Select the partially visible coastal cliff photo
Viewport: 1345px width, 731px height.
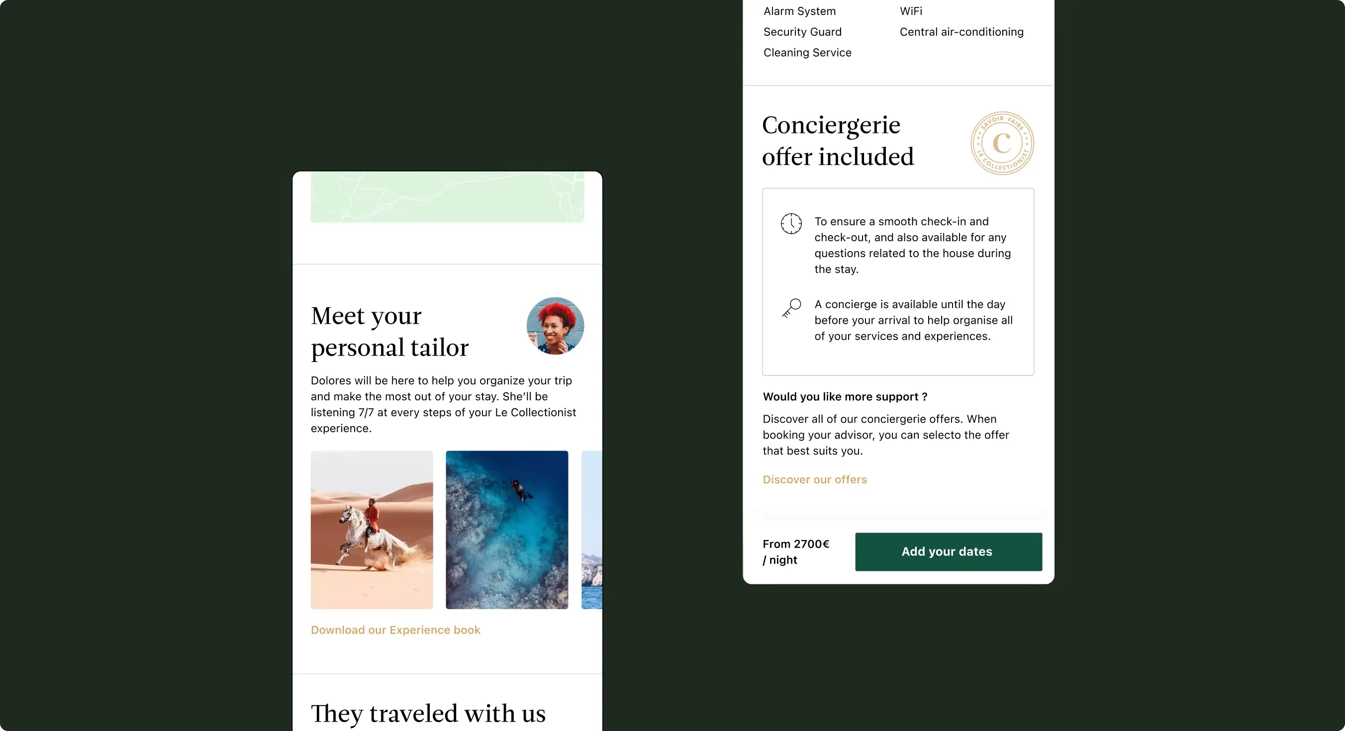[x=591, y=530]
